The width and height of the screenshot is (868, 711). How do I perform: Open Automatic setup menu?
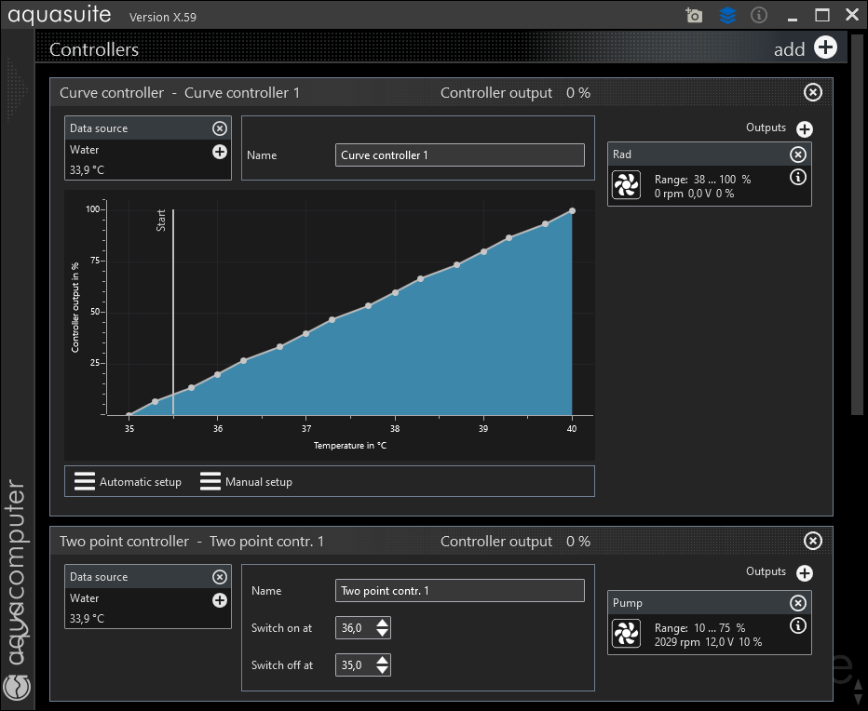click(x=128, y=482)
